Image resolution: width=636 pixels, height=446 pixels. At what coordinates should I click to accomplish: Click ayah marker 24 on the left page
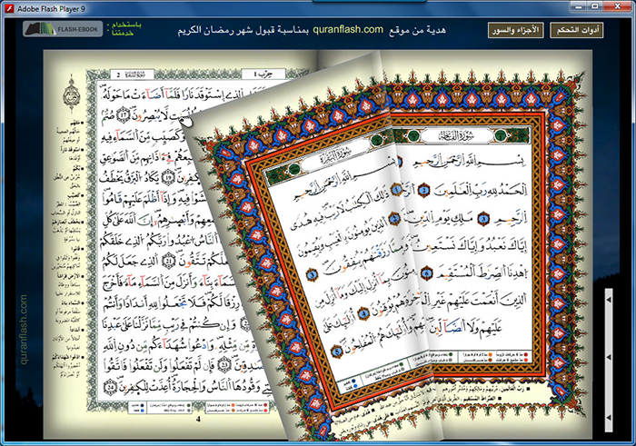[x=110, y=387]
